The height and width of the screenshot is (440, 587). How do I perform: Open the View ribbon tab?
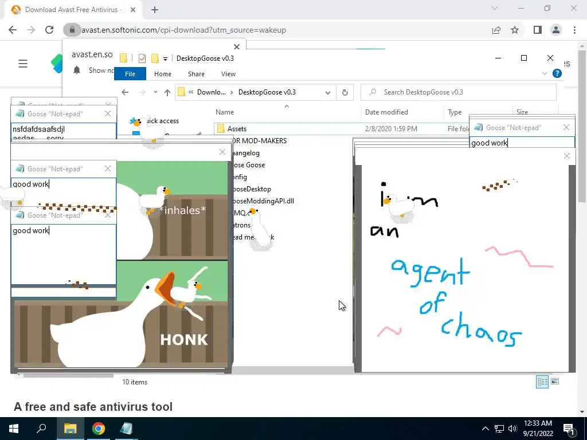(228, 74)
